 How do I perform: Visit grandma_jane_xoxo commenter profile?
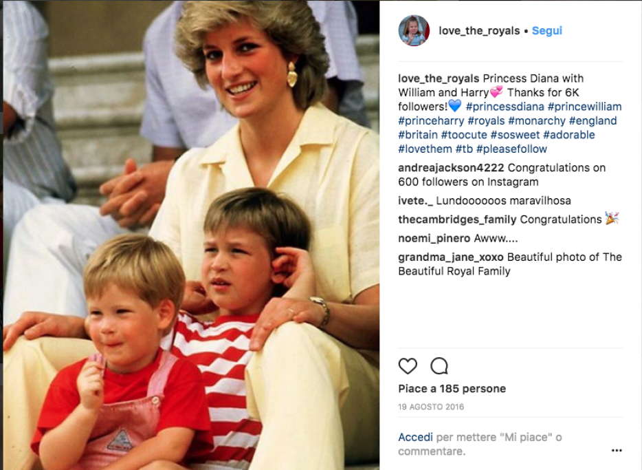tap(451, 257)
